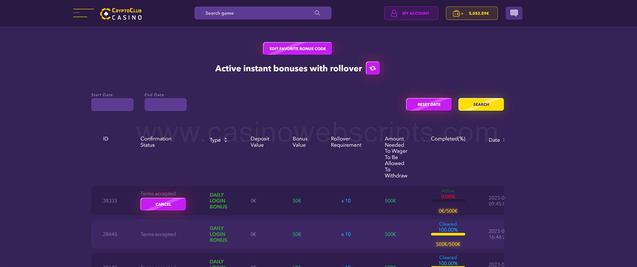
Task: Click the Bonus Value column header
Action: [300, 142]
